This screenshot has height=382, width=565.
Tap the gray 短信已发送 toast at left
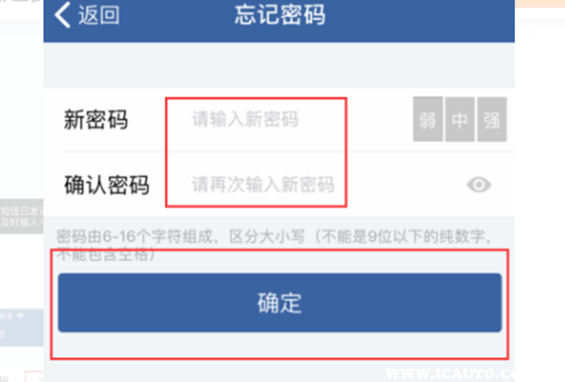[22, 216]
